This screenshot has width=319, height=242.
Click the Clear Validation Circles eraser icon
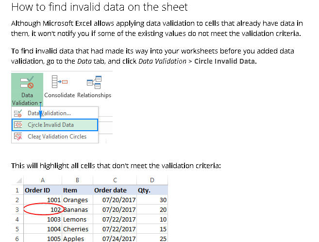click(x=18, y=137)
